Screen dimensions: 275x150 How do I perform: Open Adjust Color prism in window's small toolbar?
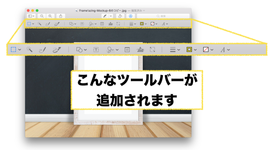coord(110,24)
